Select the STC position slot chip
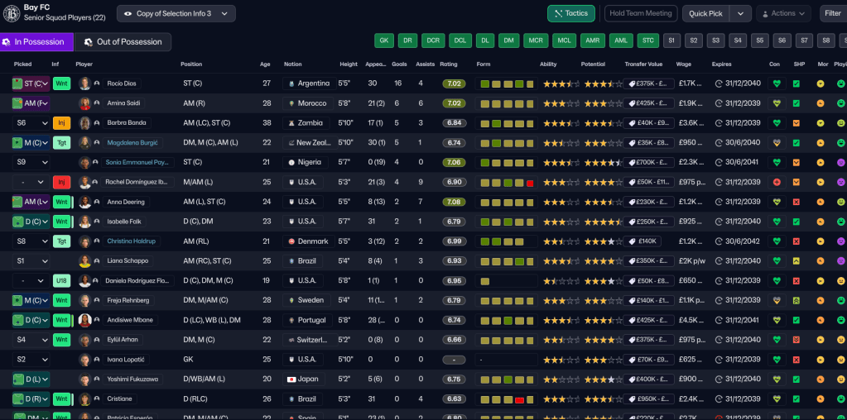 647,41
